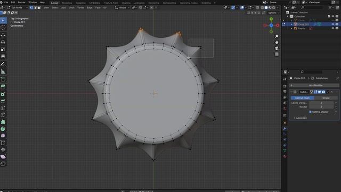
Task: Toggle modifier render camera button
Action: (x=323, y=92)
